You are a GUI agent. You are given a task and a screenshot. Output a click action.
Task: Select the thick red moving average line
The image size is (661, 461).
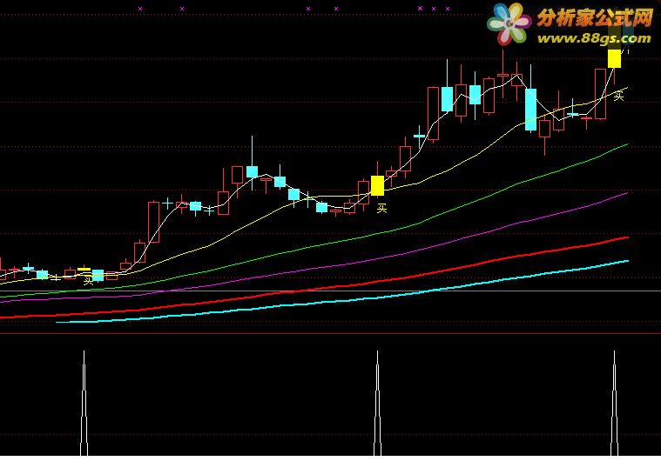click(314, 290)
